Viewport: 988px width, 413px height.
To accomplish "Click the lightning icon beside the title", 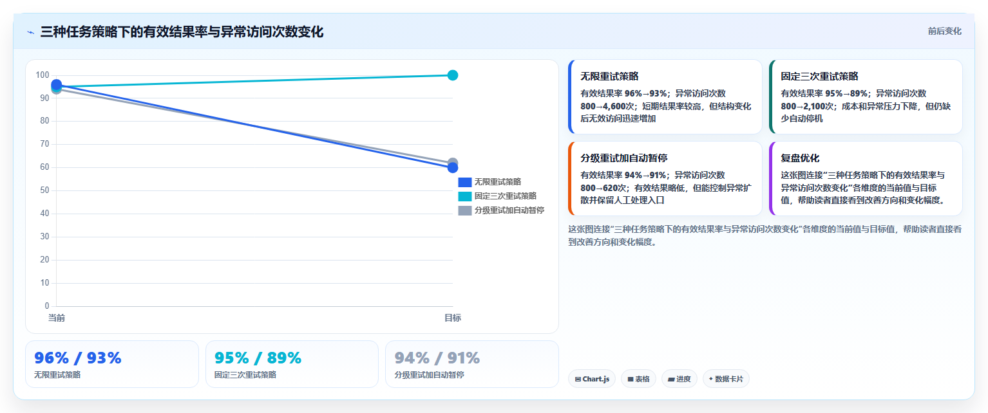I will pos(30,32).
